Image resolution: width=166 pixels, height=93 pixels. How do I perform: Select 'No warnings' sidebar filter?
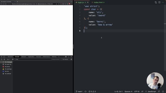(x=6, y=69)
